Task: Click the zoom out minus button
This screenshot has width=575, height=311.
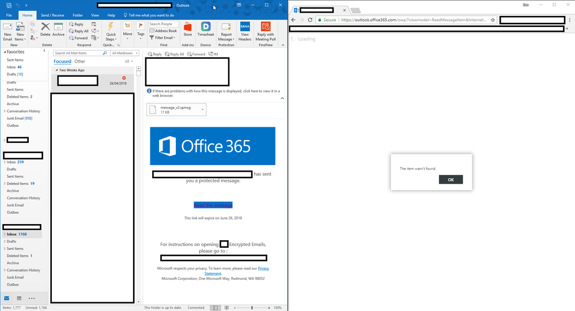Action: click(234, 308)
